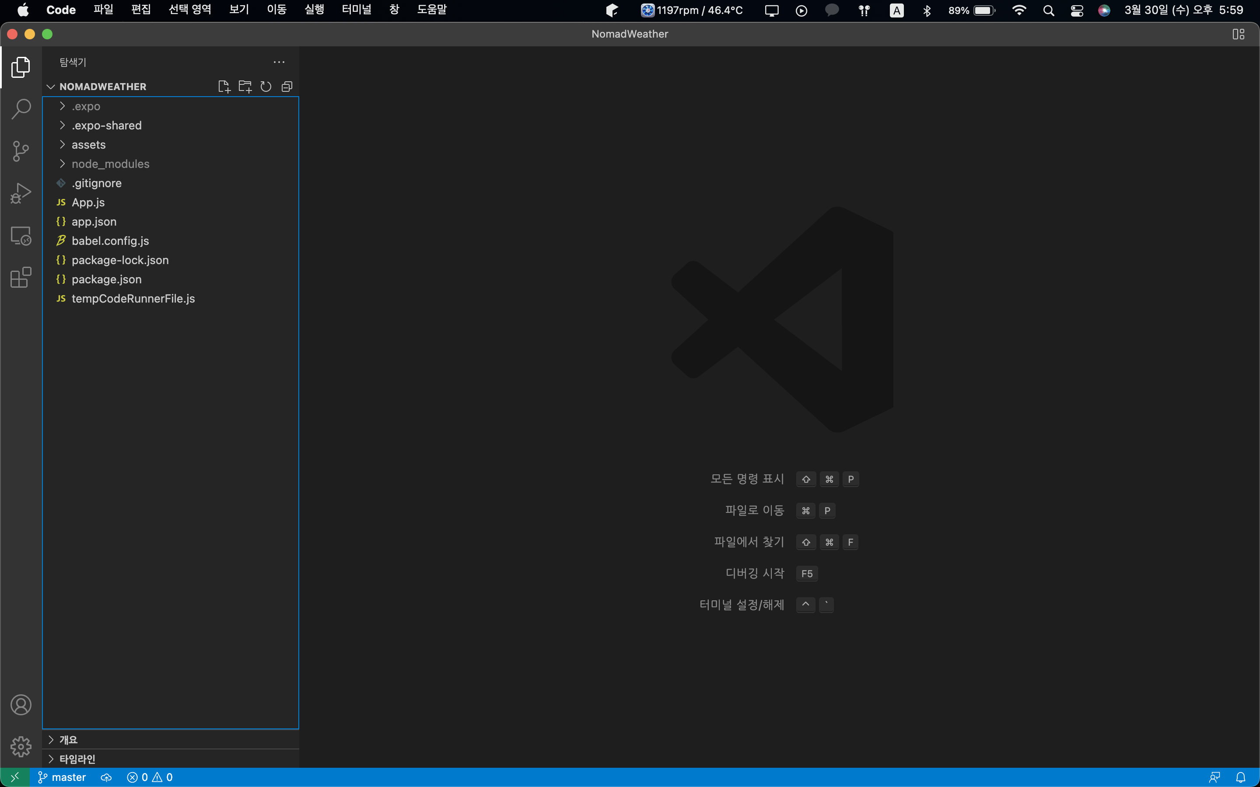Image resolution: width=1260 pixels, height=787 pixels.
Task: Open the Search view in activity bar
Action: (21, 109)
